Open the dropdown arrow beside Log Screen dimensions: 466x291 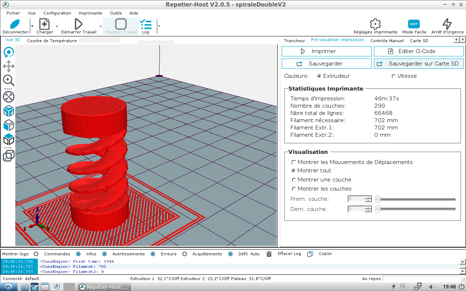point(159,26)
